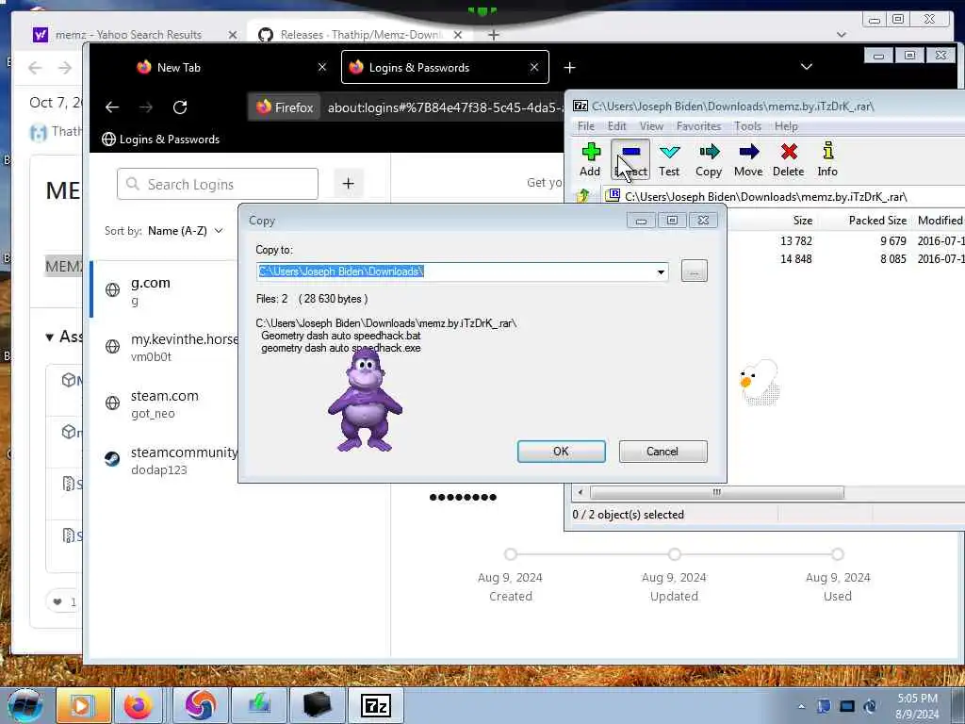Go back in the background browser window
965x724 pixels.
tap(35, 68)
